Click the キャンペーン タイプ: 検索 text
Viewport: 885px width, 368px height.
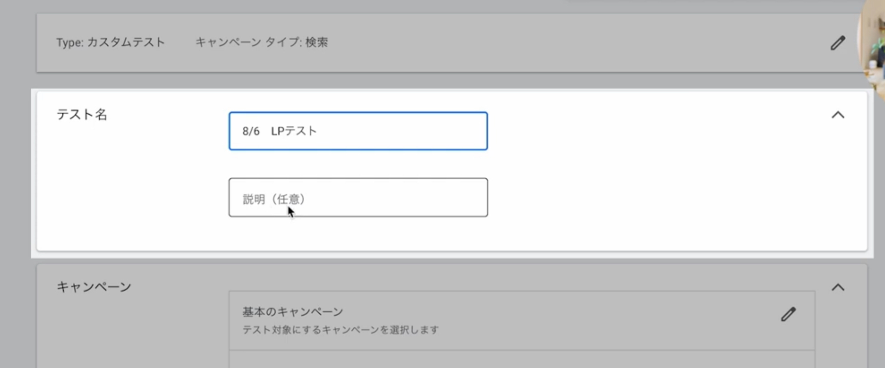pyautogui.click(x=261, y=42)
